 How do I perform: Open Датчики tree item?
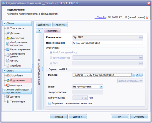coord(15,33)
